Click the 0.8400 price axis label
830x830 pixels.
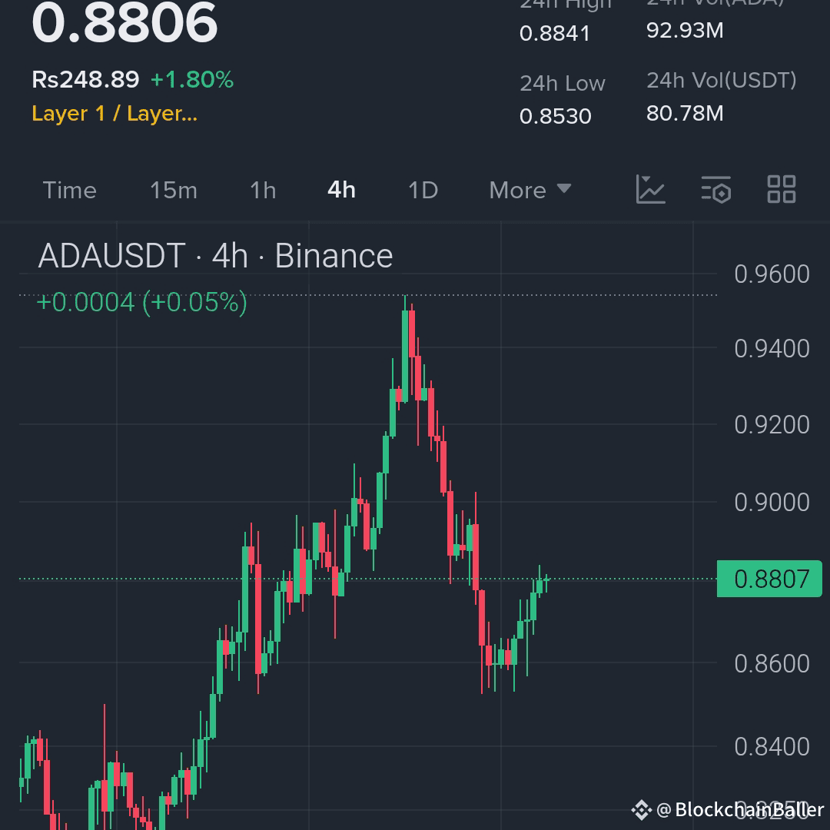[772, 747]
